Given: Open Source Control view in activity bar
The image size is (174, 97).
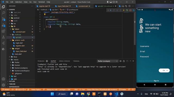Looking at the screenshot, I should (3, 19).
